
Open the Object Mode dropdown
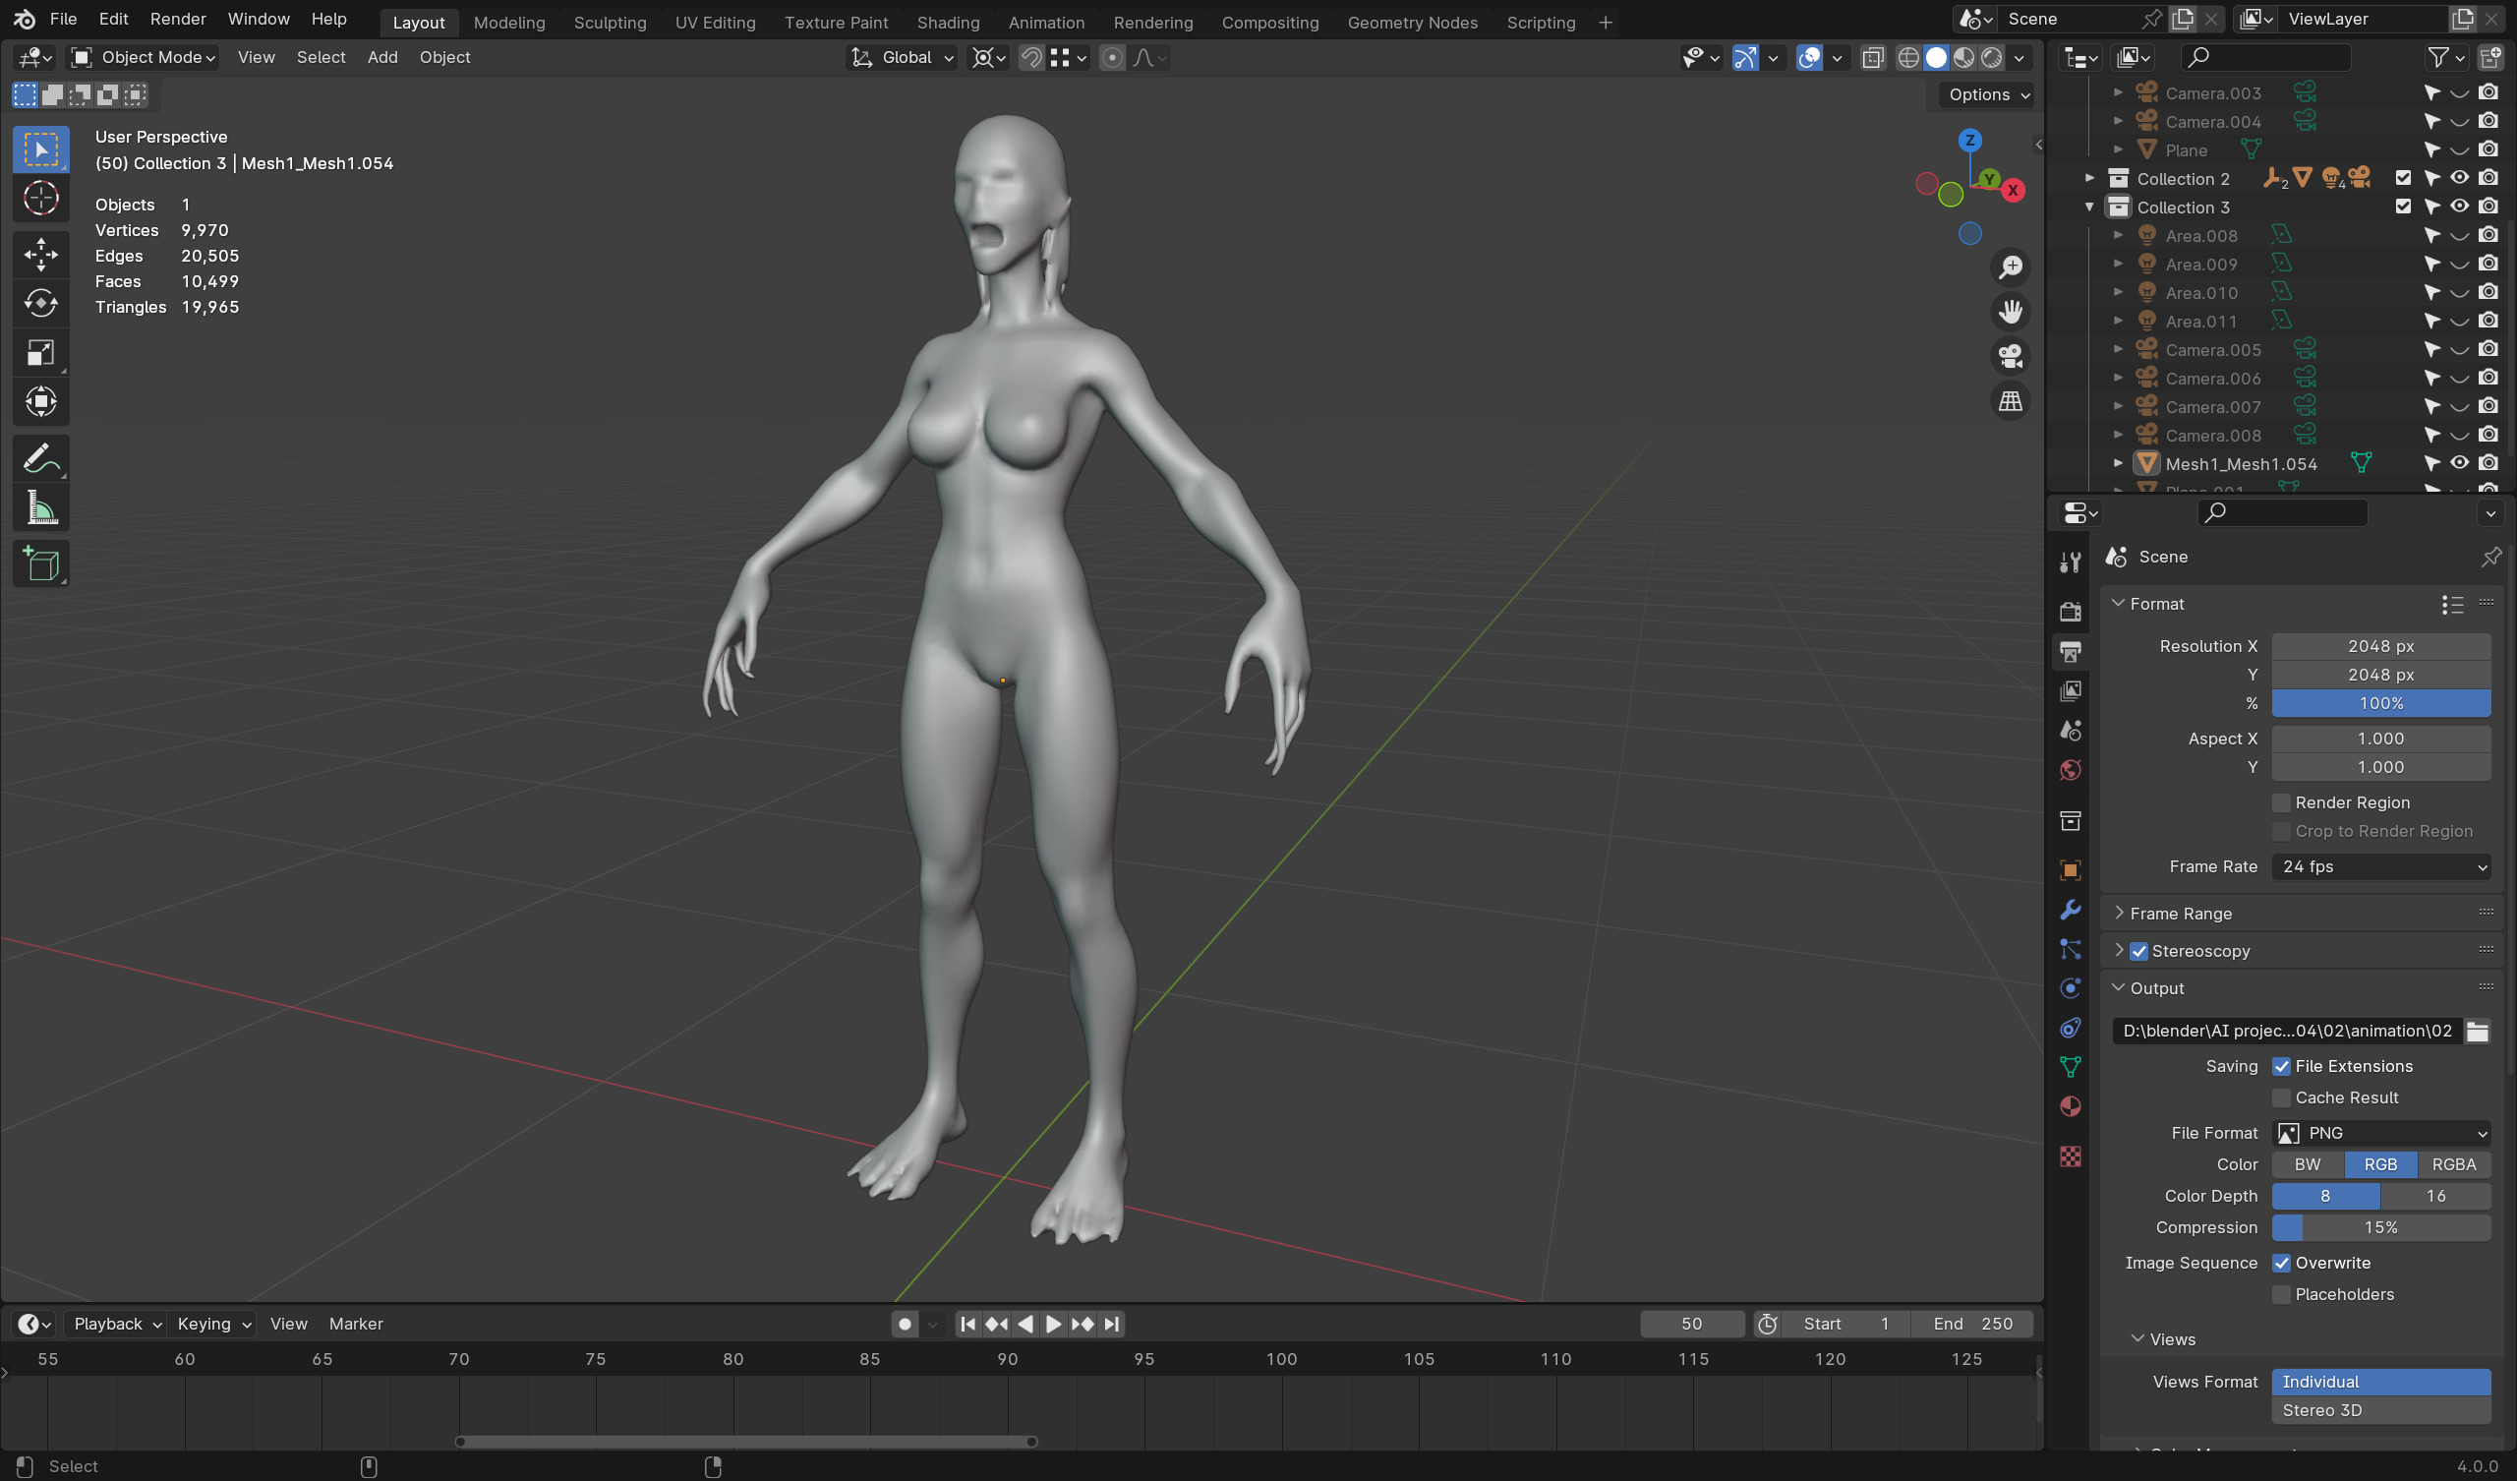tap(143, 58)
